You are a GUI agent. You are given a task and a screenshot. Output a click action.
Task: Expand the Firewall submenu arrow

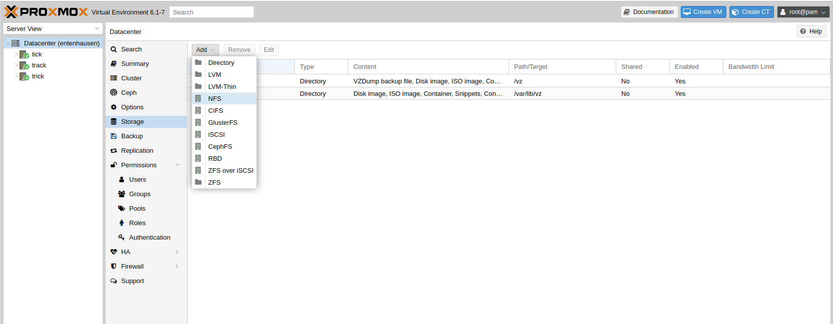tap(177, 266)
